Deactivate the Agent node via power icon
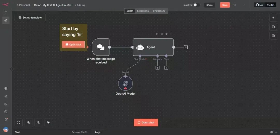The image size is (280, 135). (x=162, y=34)
